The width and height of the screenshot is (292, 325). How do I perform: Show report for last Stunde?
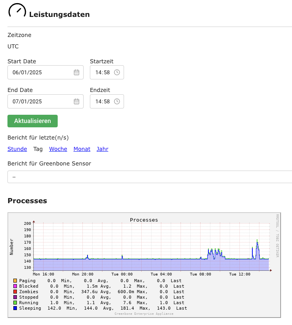coord(17,149)
